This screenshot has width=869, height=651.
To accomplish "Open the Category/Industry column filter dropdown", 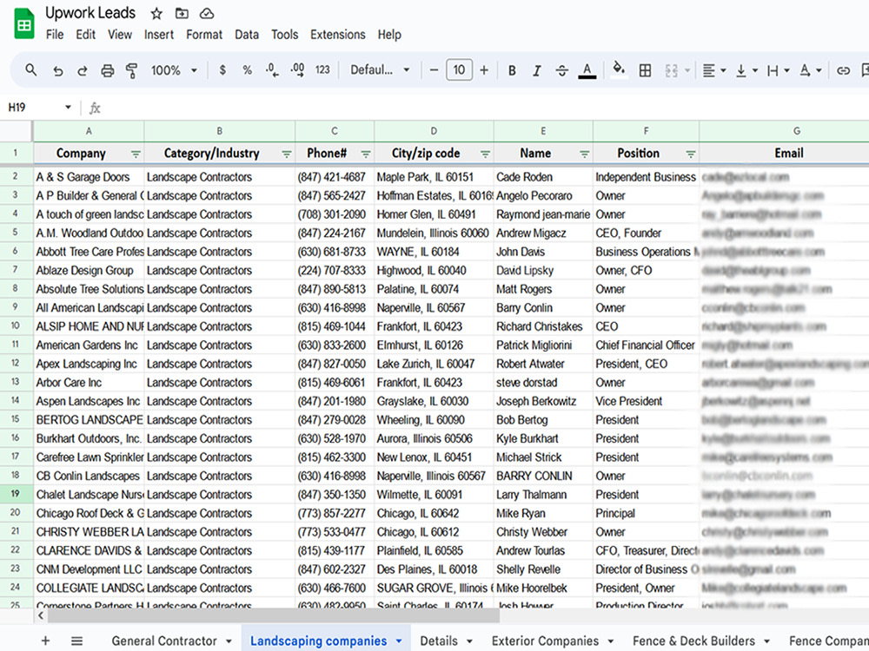I will point(285,153).
